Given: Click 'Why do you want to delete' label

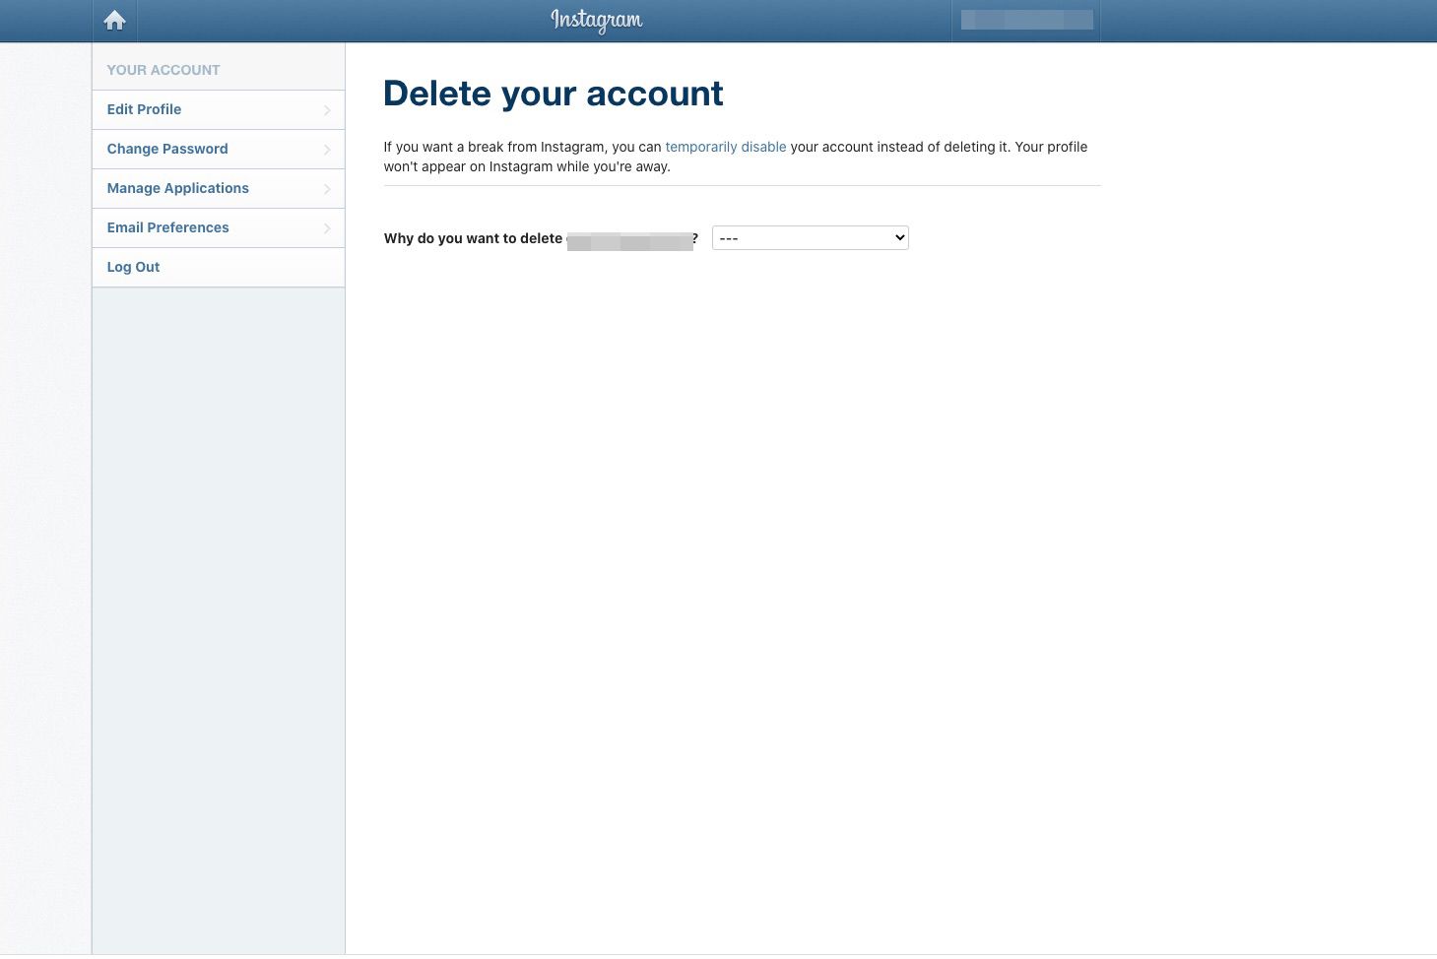Looking at the screenshot, I should pyautogui.click(x=473, y=238).
